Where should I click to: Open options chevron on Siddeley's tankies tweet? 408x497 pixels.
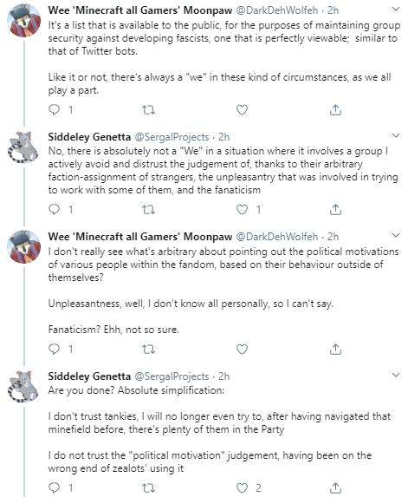(396, 375)
